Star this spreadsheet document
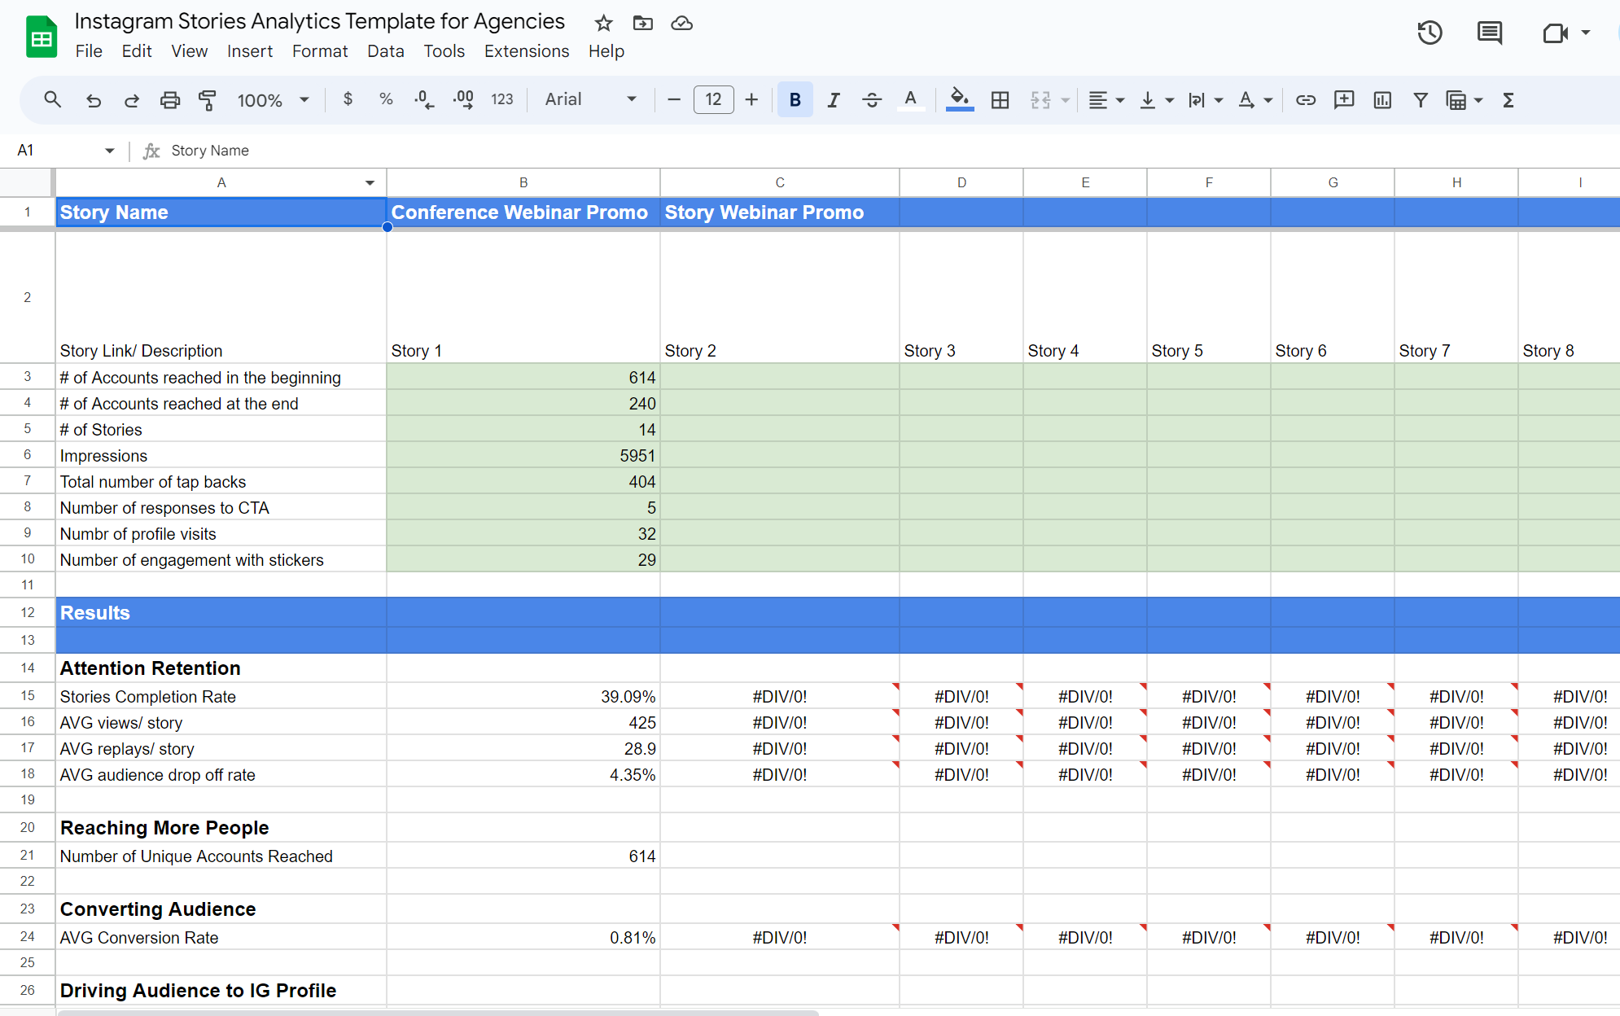The height and width of the screenshot is (1016, 1620). (603, 23)
